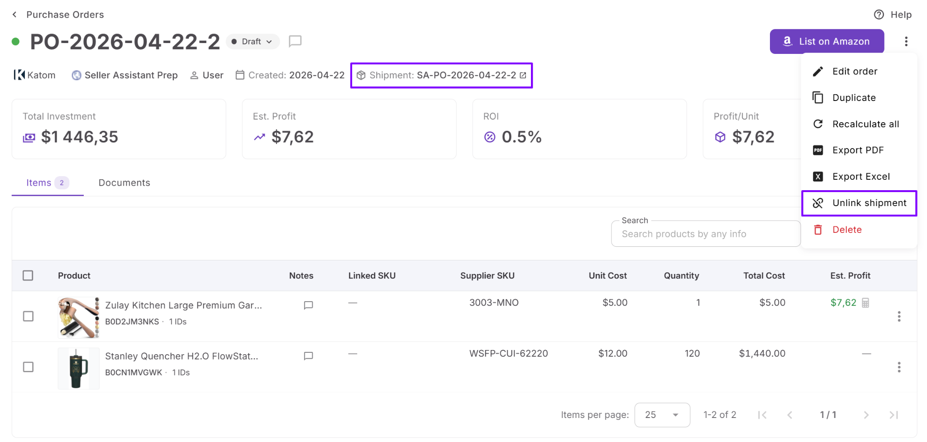Image resolution: width=927 pixels, height=442 pixels.
Task: Open Zulay Kitchen Large Premium product title
Action: pos(183,305)
